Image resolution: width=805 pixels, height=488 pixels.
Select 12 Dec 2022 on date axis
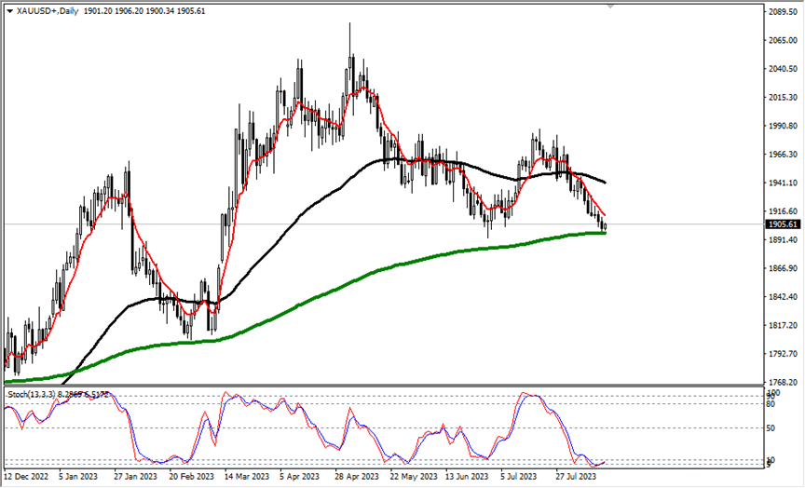(x=24, y=476)
